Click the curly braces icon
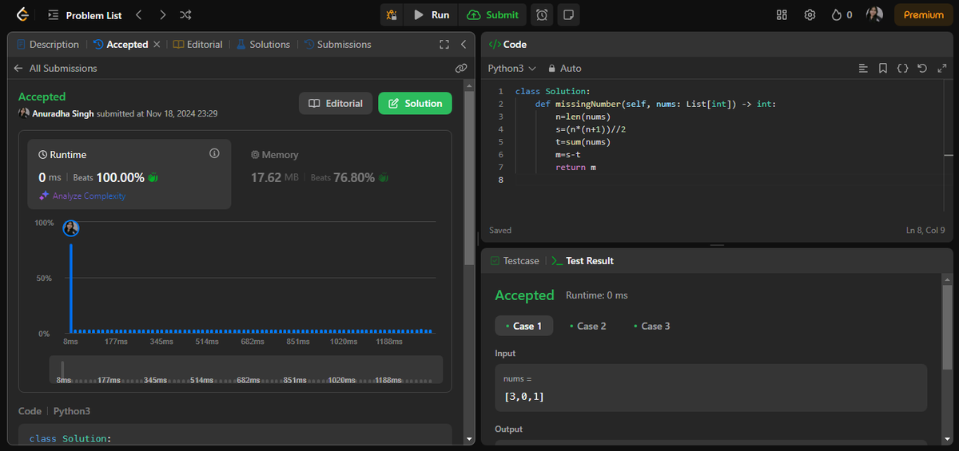Image resolution: width=959 pixels, height=451 pixels. (902, 69)
